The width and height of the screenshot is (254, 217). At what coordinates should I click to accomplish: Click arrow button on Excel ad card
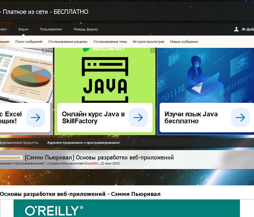(35, 118)
